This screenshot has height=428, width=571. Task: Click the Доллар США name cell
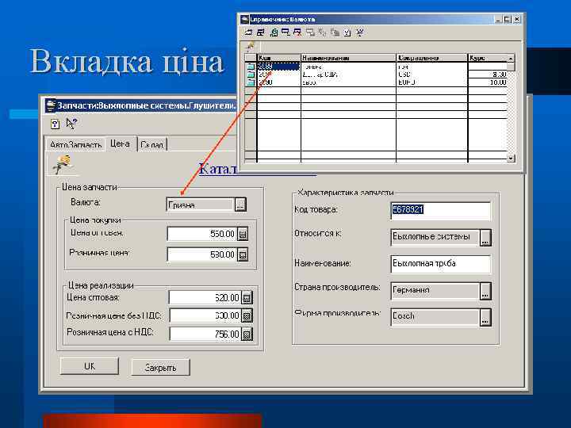coord(348,75)
